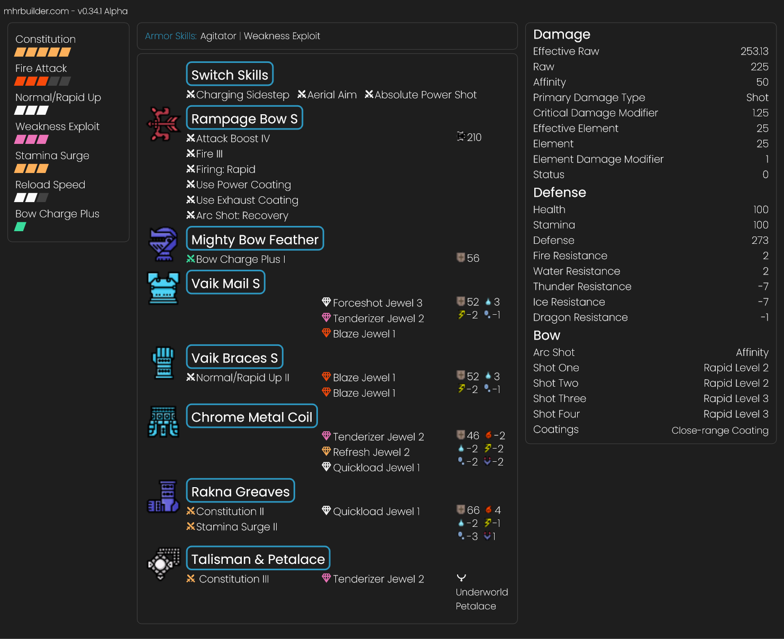The width and height of the screenshot is (784, 639).
Task: Open the Mighty Bow Feather slot
Action: (254, 239)
